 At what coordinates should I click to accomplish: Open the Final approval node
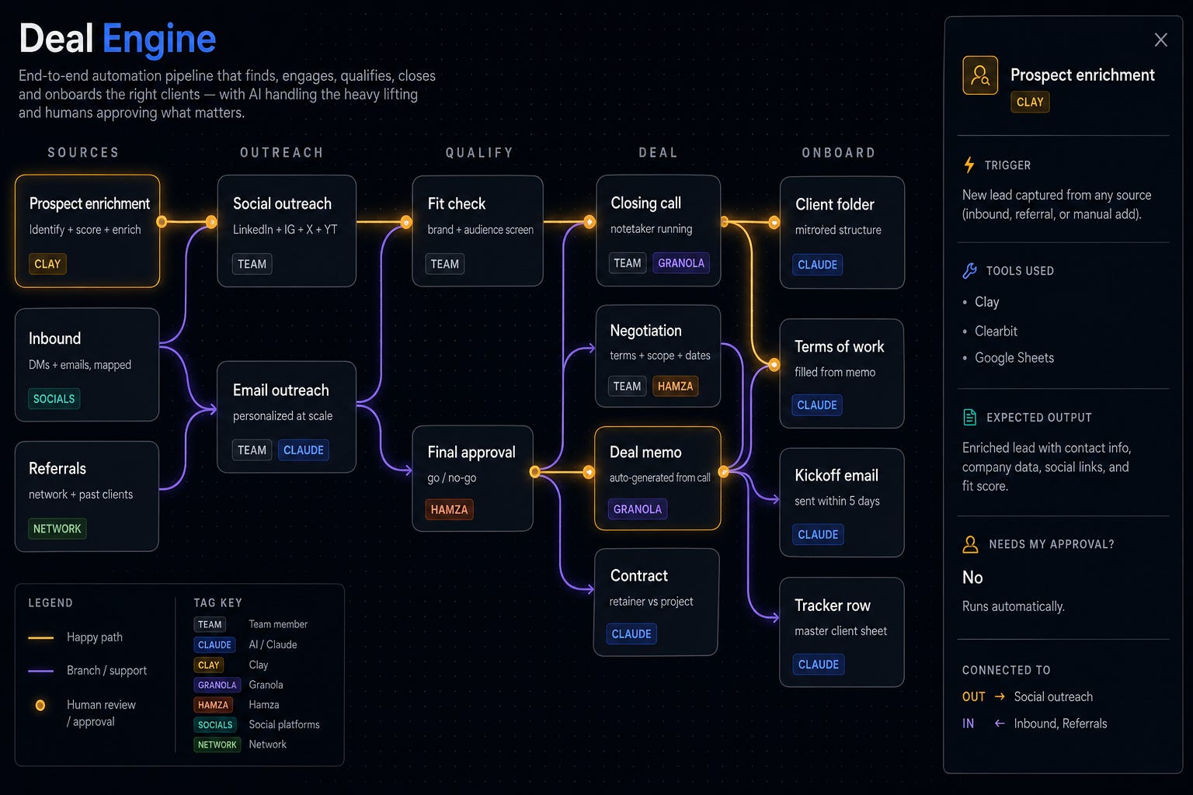pyautogui.click(x=473, y=478)
